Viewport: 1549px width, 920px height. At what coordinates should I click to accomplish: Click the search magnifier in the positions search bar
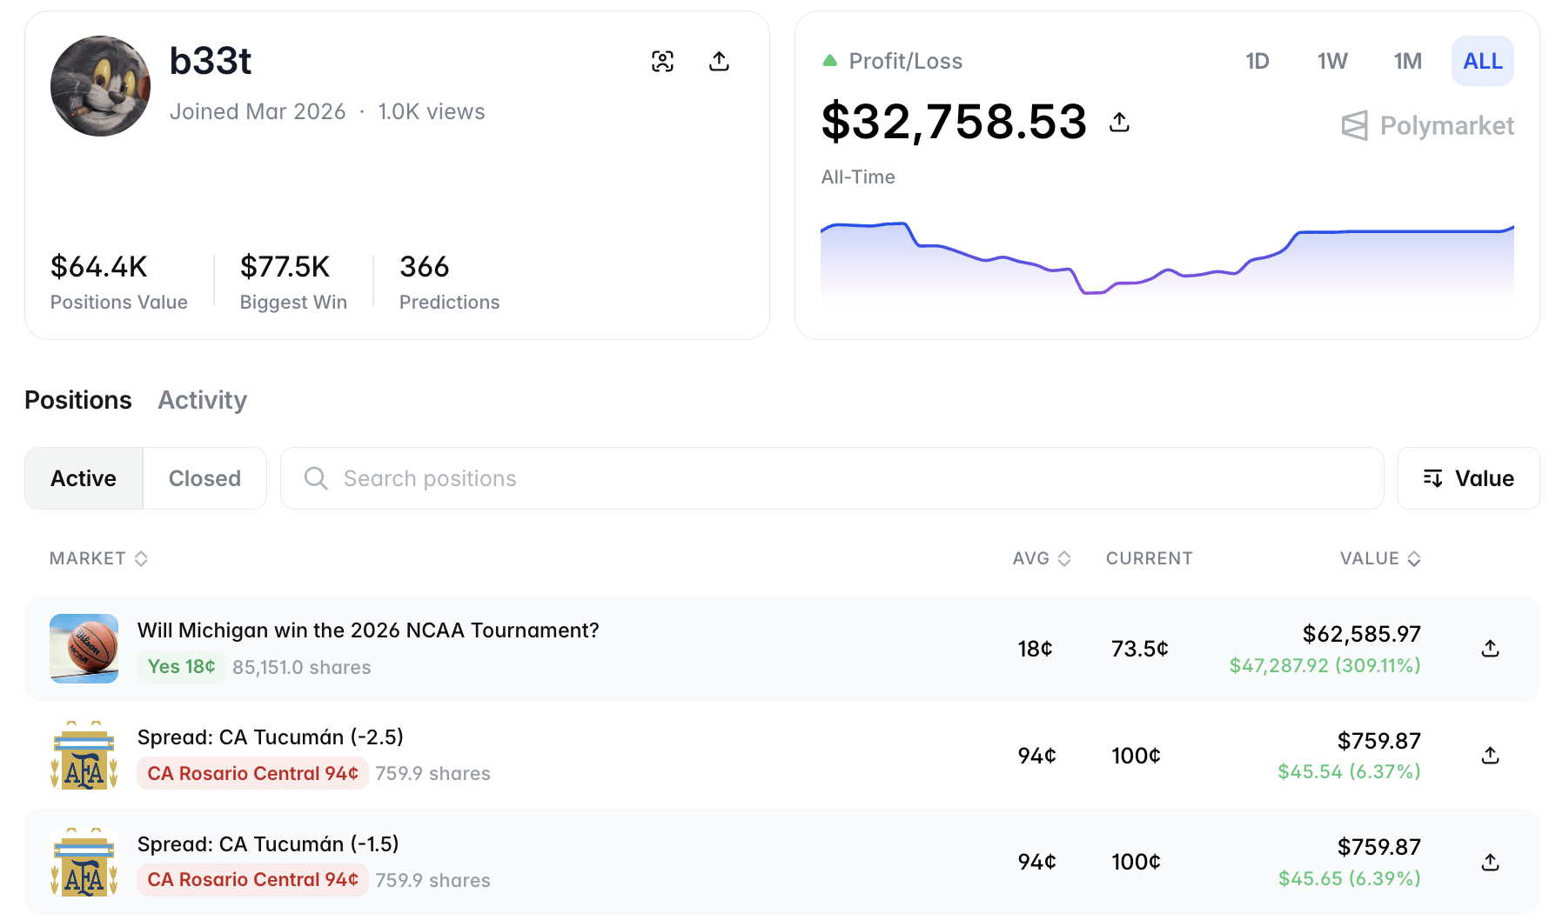pyautogui.click(x=315, y=478)
